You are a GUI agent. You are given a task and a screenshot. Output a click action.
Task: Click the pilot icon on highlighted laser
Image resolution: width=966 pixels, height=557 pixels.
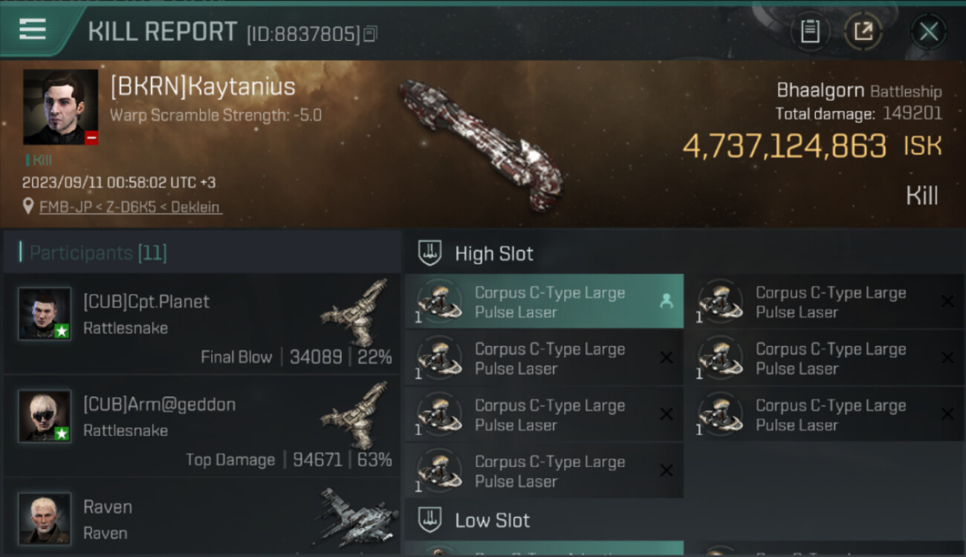pyautogui.click(x=666, y=301)
